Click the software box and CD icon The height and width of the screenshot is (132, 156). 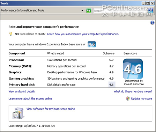(x=18, y=113)
